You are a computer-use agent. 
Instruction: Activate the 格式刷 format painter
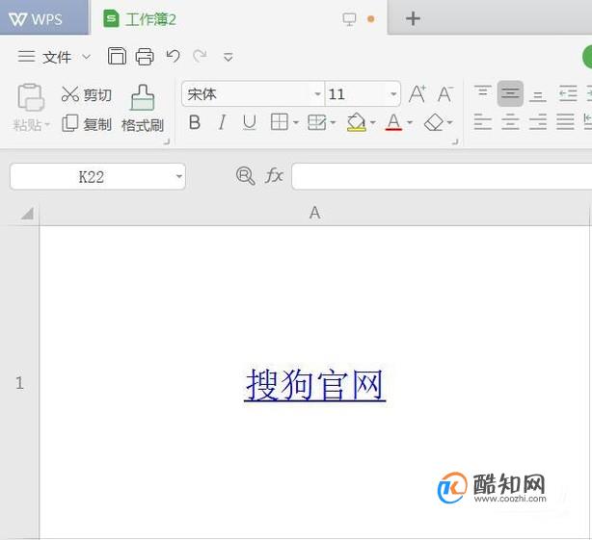143,108
